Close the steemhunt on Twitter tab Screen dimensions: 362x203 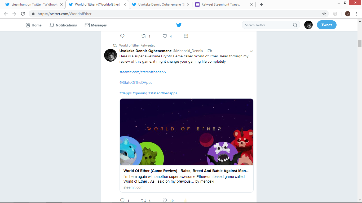61,4
